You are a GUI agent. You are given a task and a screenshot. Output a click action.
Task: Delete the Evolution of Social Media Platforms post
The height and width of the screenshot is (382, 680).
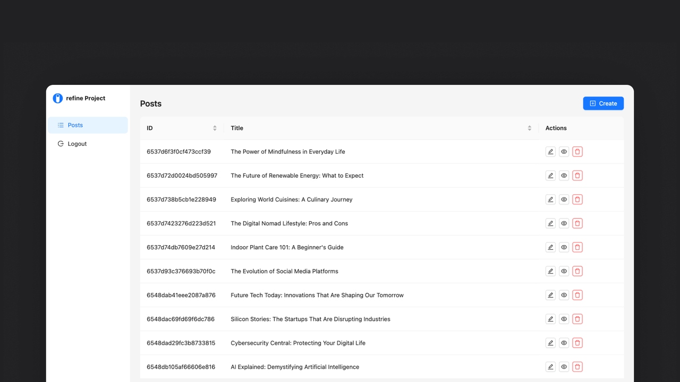(x=577, y=271)
